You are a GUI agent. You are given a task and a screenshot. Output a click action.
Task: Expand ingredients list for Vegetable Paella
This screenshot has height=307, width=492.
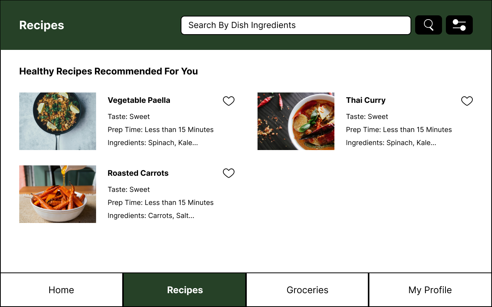[153, 142]
